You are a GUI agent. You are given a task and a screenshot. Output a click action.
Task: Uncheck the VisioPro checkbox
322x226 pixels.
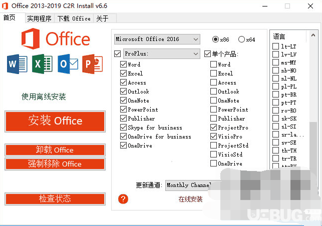[x=213, y=136]
